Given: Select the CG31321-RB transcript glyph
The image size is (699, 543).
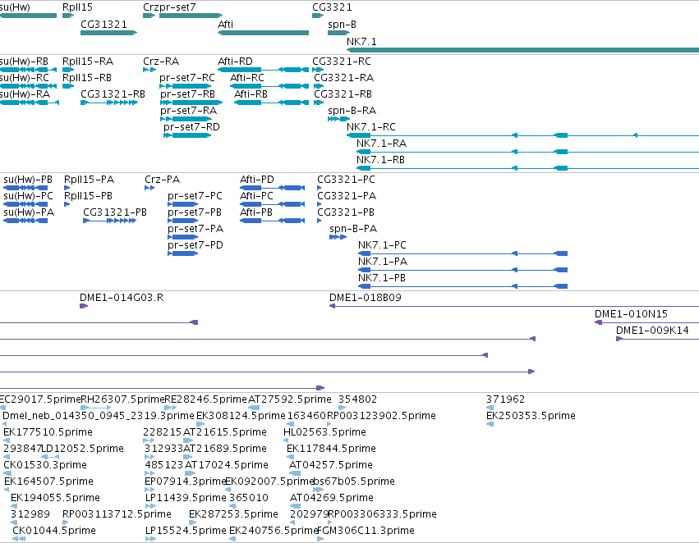Looking at the screenshot, I should tap(109, 103).
